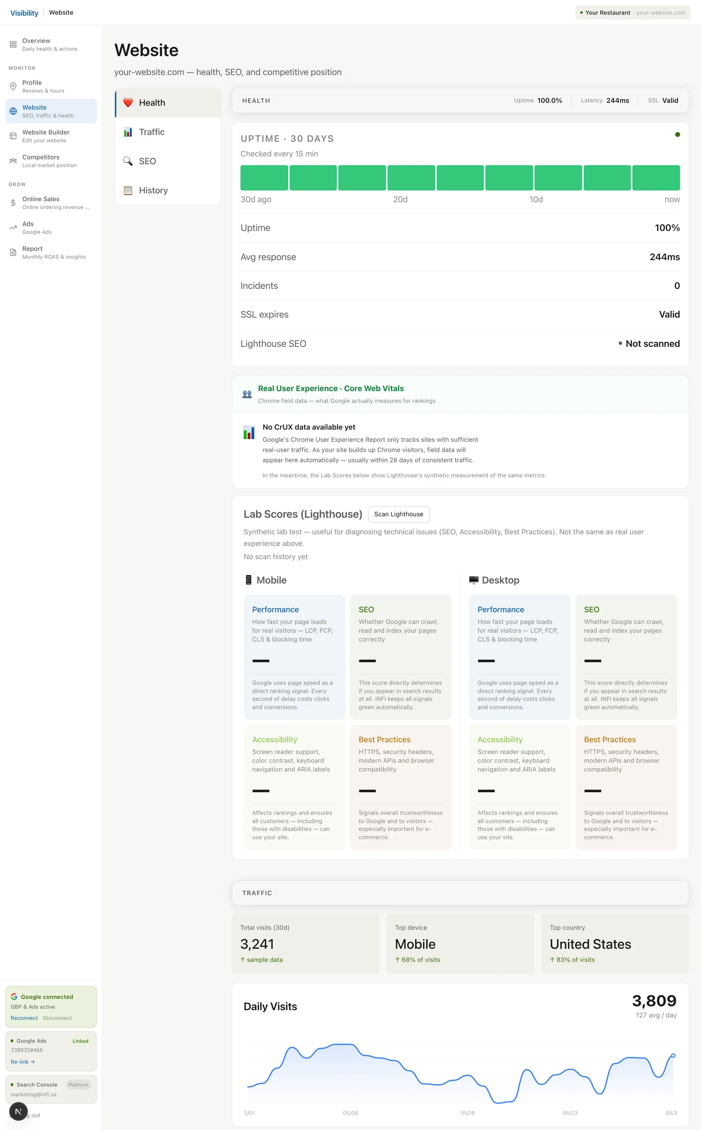This screenshot has height=1130, width=701.
Task: Click Scan Lighthouse button
Action: point(399,514)
